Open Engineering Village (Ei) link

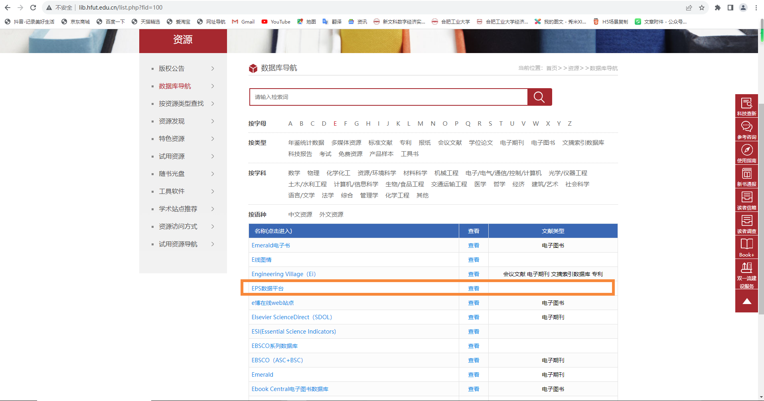(x=283, y=274)
